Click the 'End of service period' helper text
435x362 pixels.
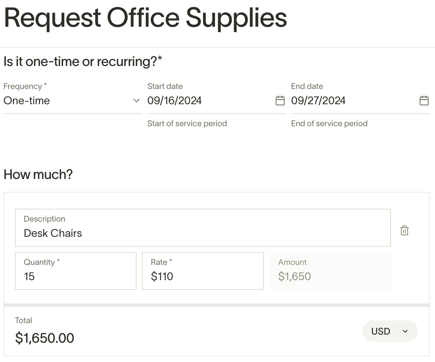pos(329,123)
